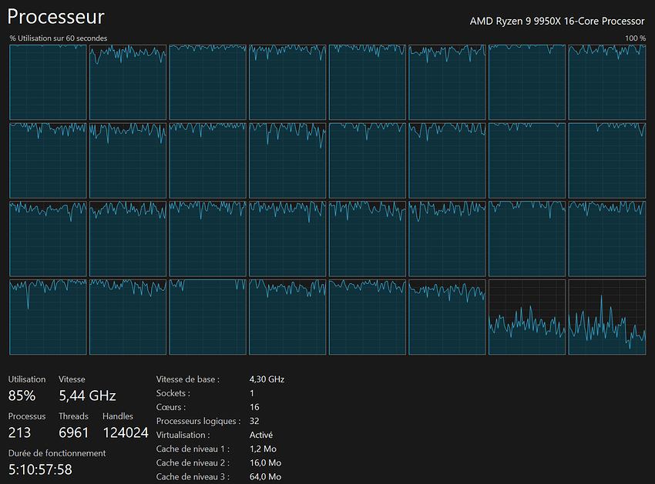The width and height of the screenshot is (655, 484).
Task: Select the "16,0 Mo" cache value
Action: point(265,462)
